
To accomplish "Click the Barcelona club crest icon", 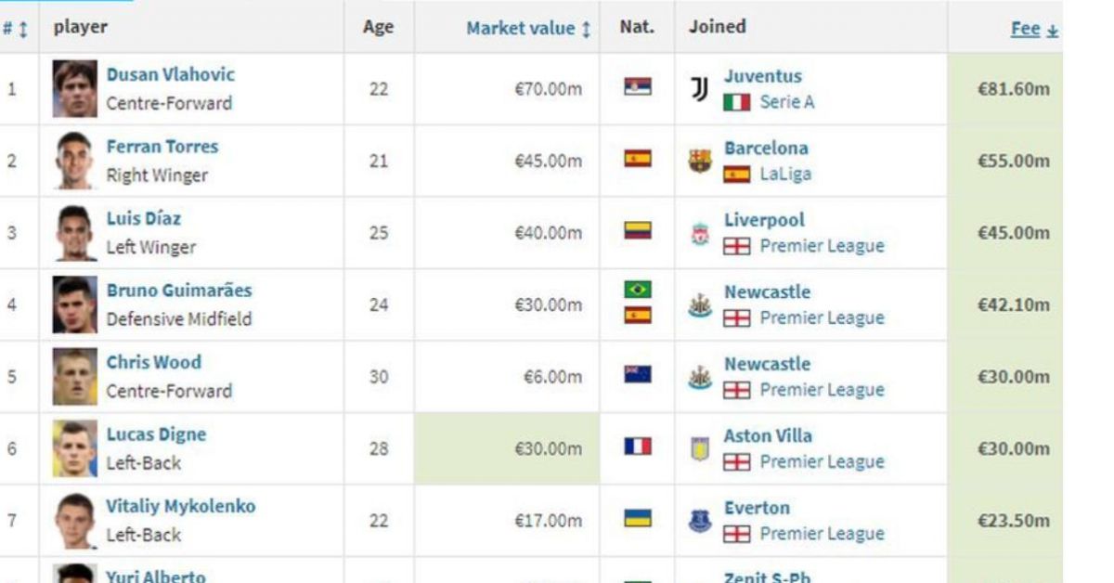I will click(x=700, y=161).
